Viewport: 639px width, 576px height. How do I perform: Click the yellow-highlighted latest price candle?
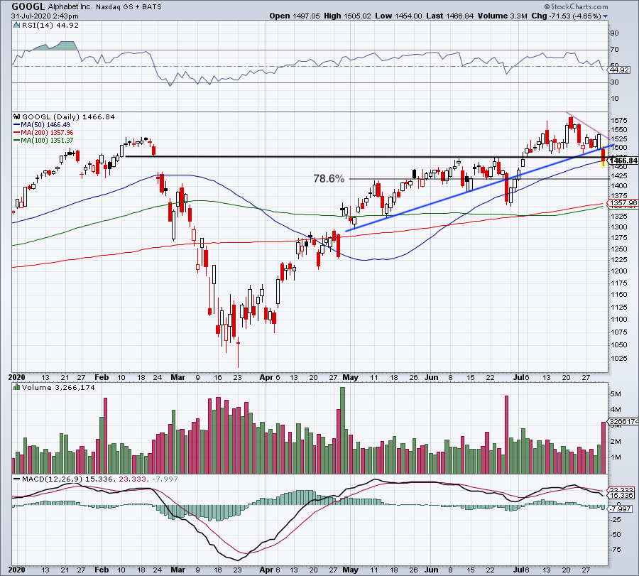tap(603, 157)
